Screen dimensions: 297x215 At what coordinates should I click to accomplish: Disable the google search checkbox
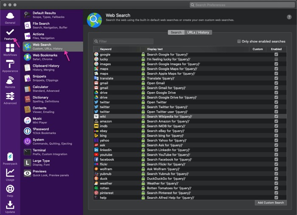click(x=276, y=54)
